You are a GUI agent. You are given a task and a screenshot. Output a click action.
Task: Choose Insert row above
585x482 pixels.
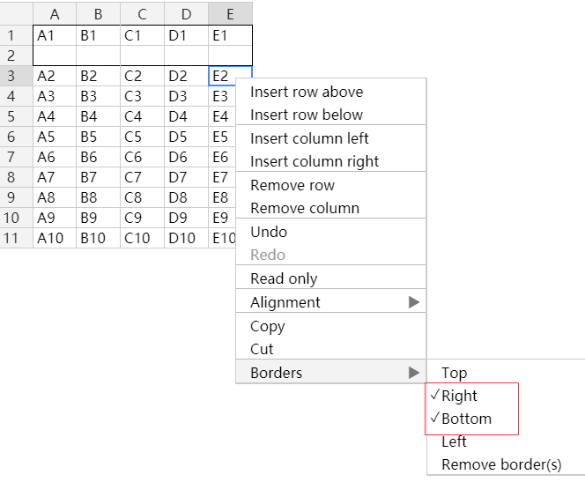coord(331,92)
